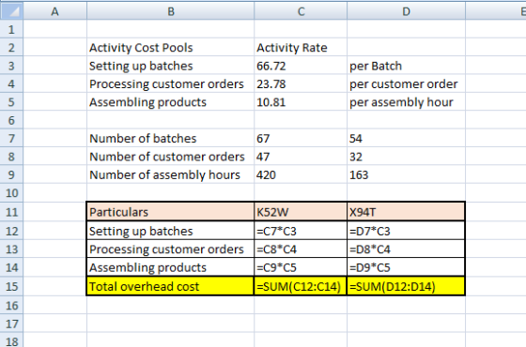Click 'Assembling products' in row 5
Image resolution: width=526 pixels, height=347 pixels.
click(x=170, y=102)
